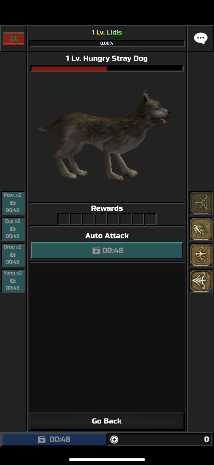Tap the 0.00% experience progress bar

(x=107, y=43)
